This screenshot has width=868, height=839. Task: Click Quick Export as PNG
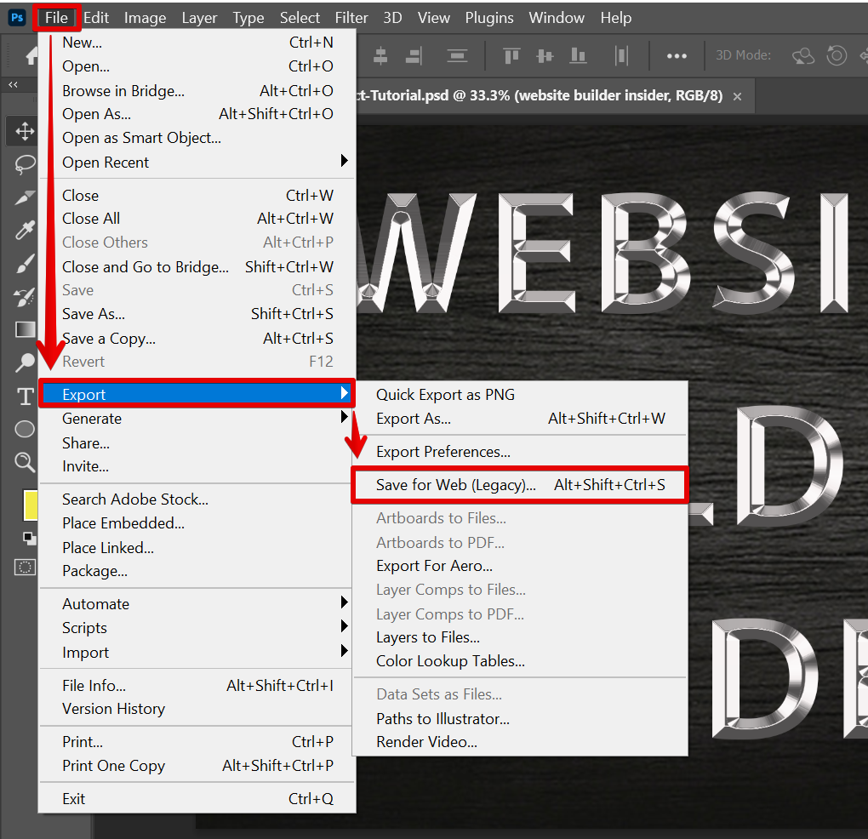(445, 394)
